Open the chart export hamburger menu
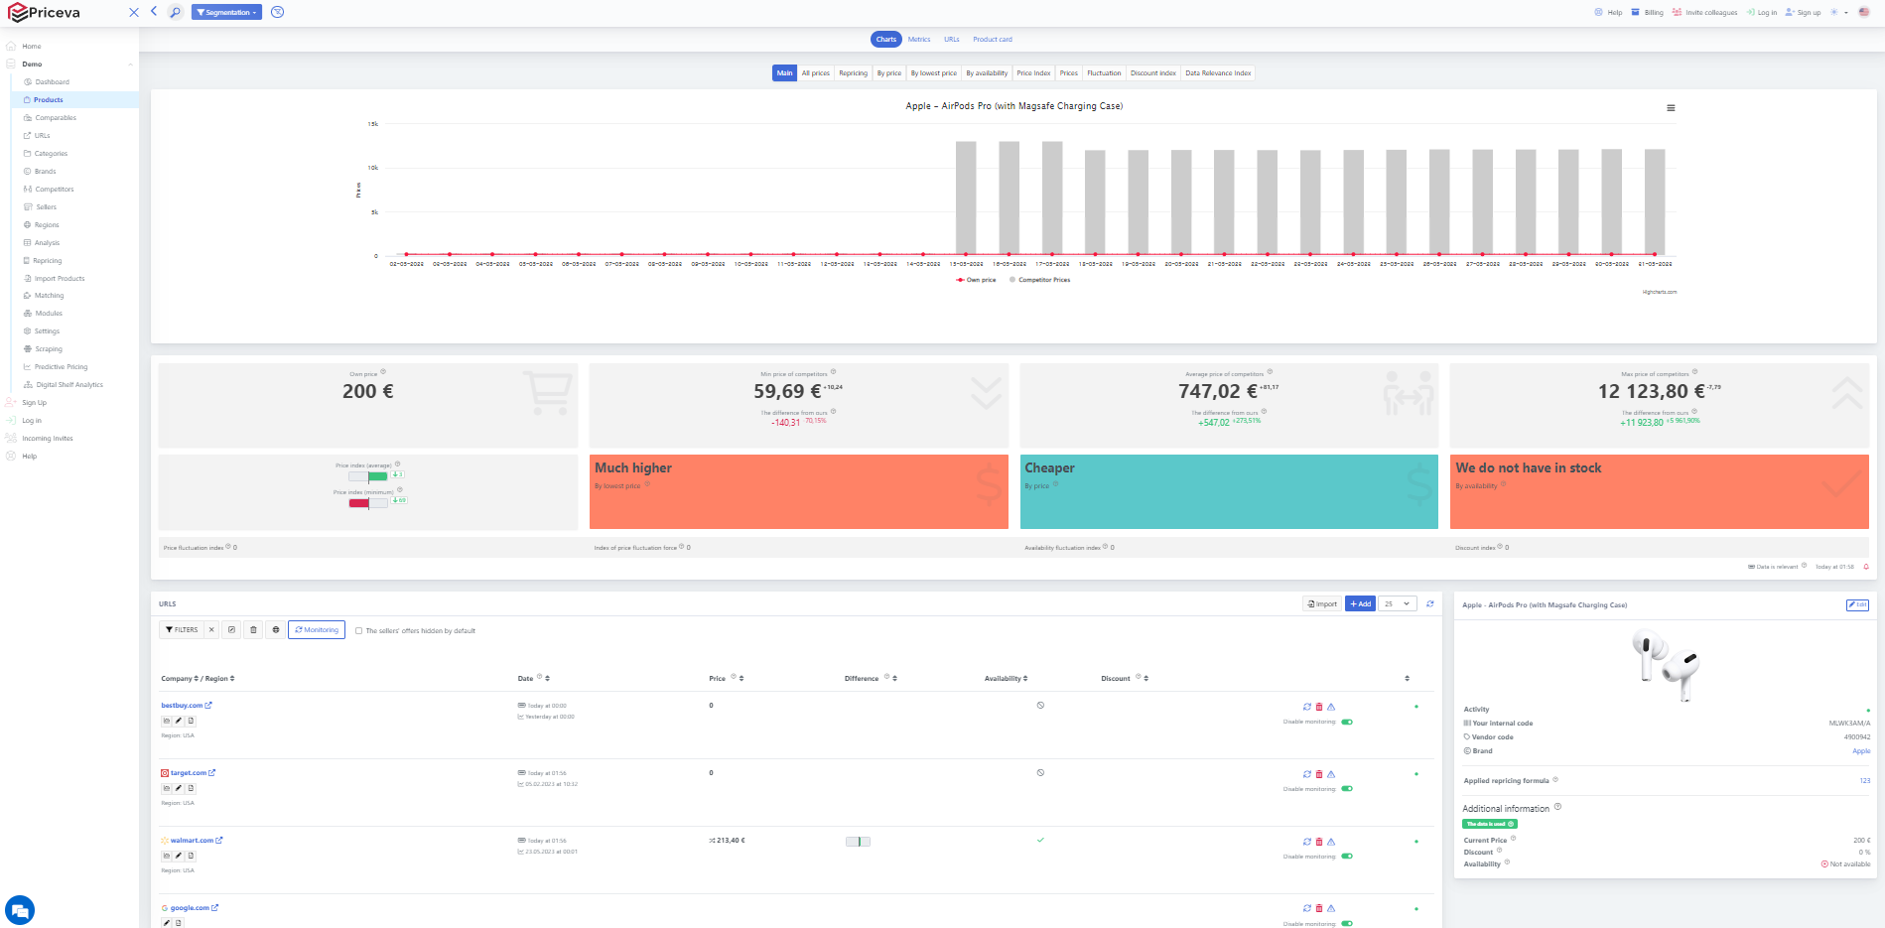Viewport: 1885px width, 928px height. [1672, 107]
